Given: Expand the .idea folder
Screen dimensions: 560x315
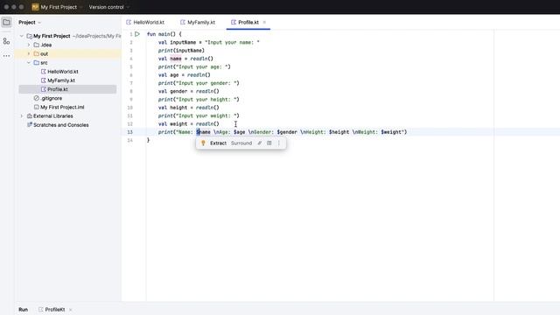Looking at the screenshot, I should point(29,45).
